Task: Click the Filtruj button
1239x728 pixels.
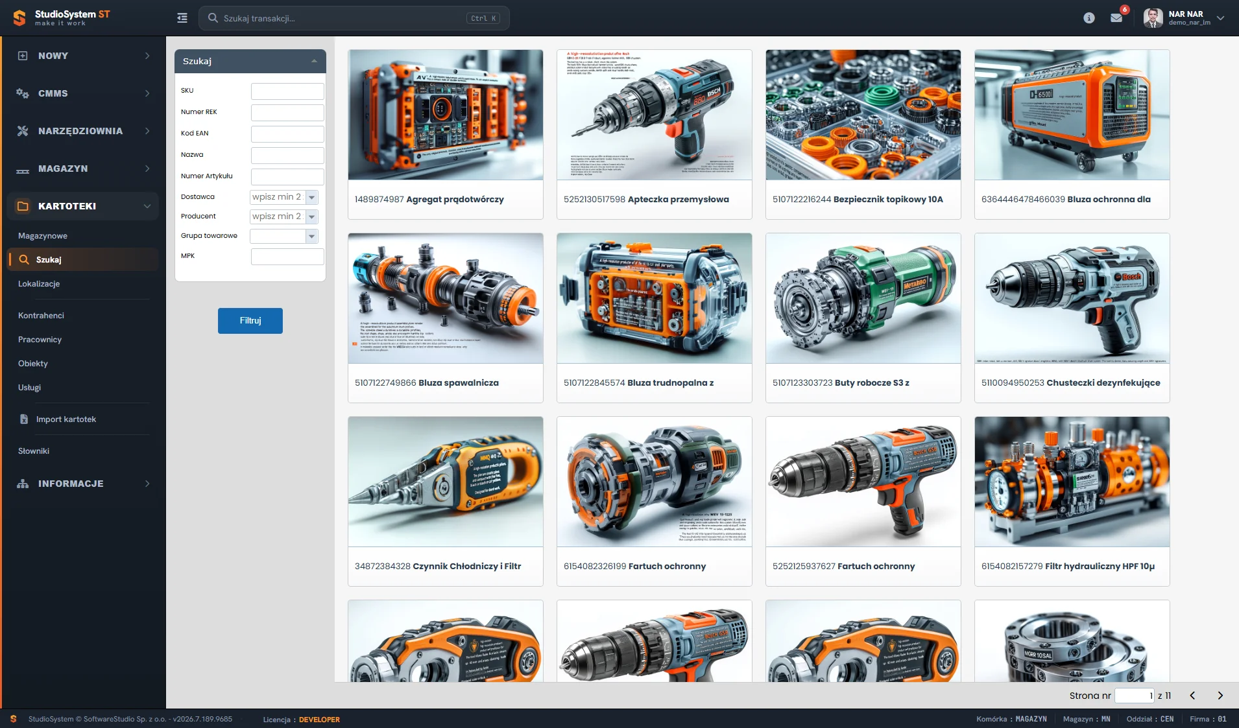Action: (250, 321)
